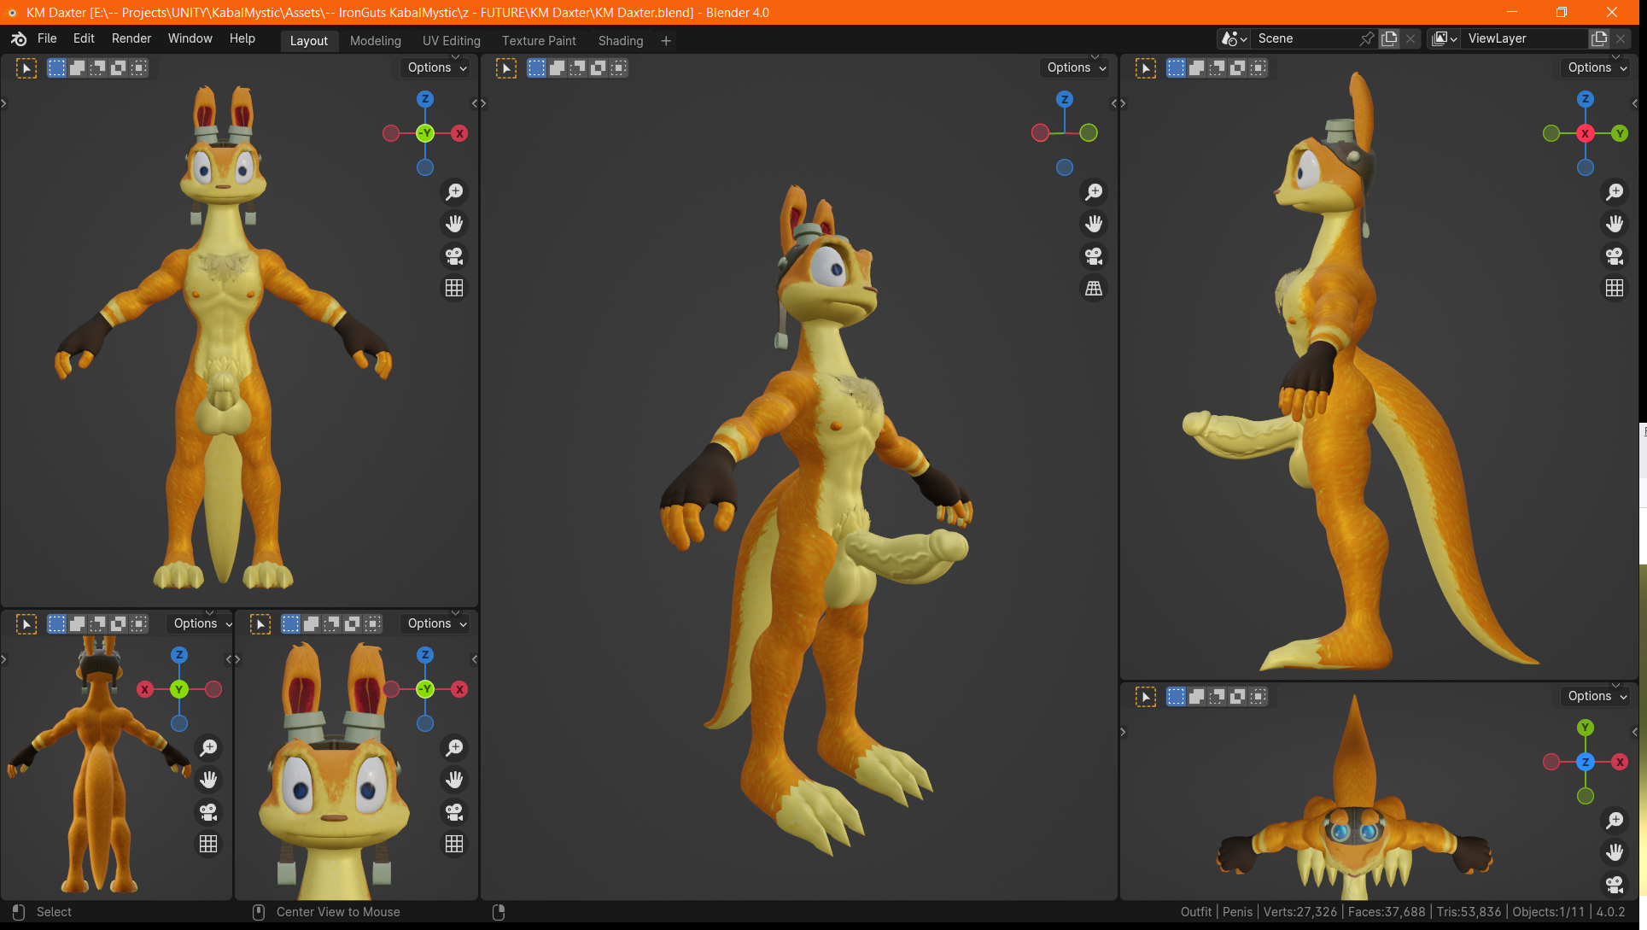The width and height of the screenshot is (1647, 930).
Task: Click select box tool icon in right viewport
Action: pyautogui.click(x=1146, y=68)
